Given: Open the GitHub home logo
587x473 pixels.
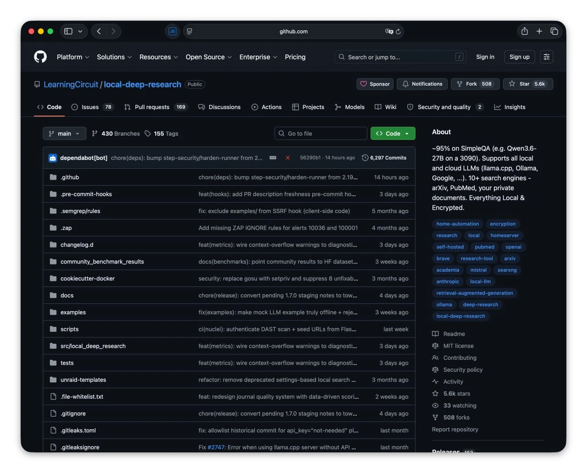Looking at the screenshot, I should pyautogui.click(x=40, y=57).
